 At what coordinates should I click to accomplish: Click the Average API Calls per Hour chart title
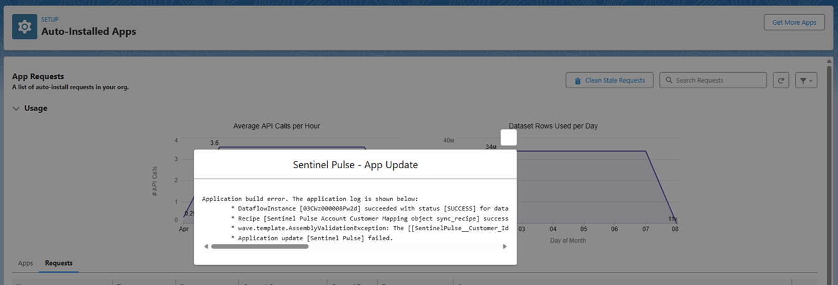point(276,126)
